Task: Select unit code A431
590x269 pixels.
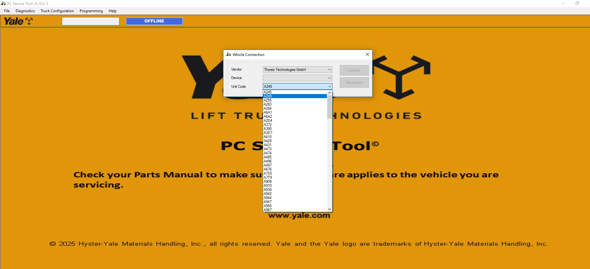Action: pos(295,145)
